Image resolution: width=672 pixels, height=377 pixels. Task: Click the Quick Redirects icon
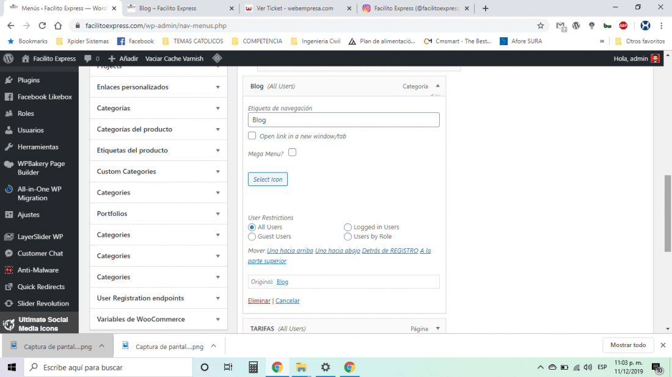click(x=9, y=287)
